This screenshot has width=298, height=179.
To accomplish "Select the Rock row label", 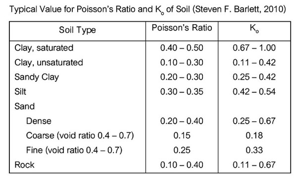I will pyautogui.click(x=25, y=165).
